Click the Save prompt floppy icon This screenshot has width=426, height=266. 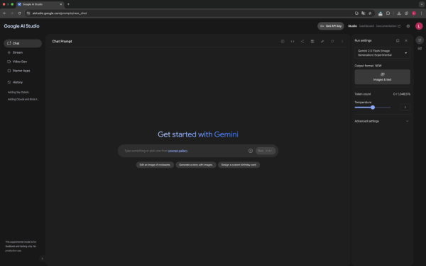click(x=312, y=42)
